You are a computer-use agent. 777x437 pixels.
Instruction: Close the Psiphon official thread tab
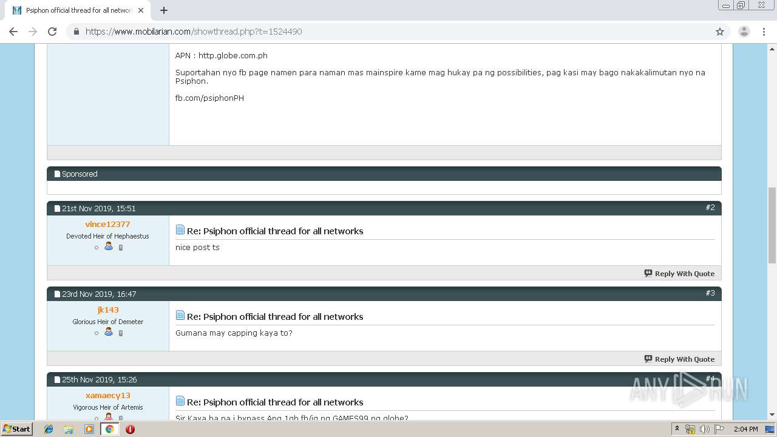pyautogui.click(x=141, y=10)
